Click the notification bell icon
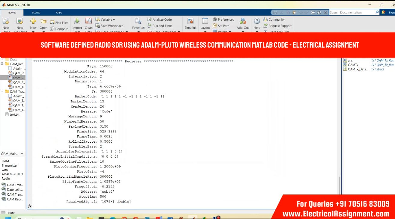The height and width of the screenshot is (219, 395). pyautogui.click(x=383, y=13)
